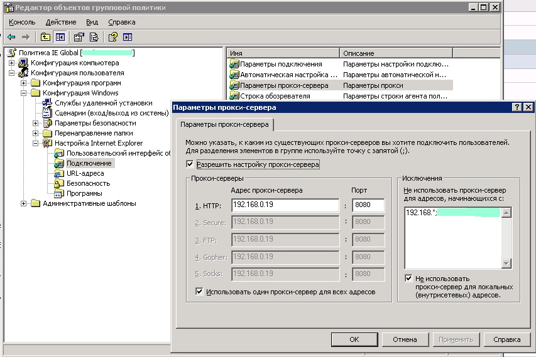Toggle Использовать один прокси-сервер для всех адресов

(x=199, y=291)
